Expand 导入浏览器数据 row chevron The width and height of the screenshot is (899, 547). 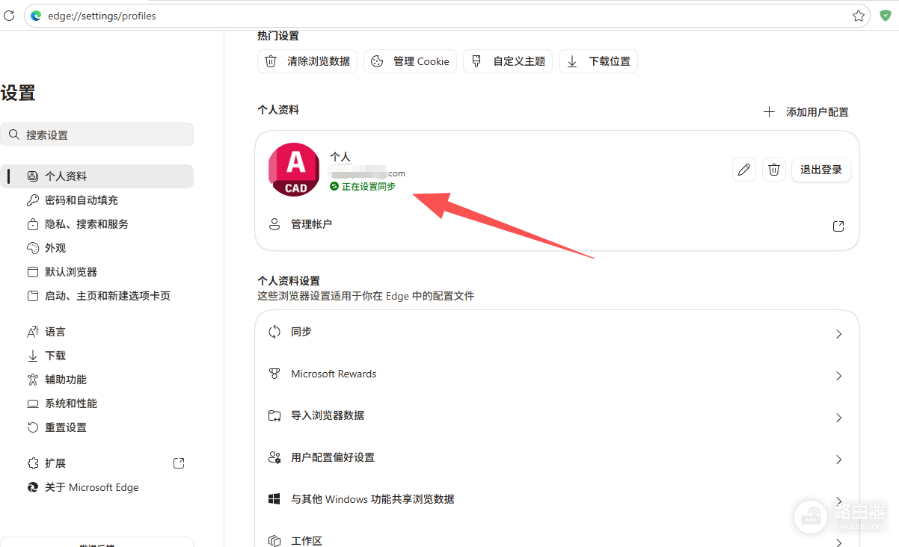click(838, 418)
